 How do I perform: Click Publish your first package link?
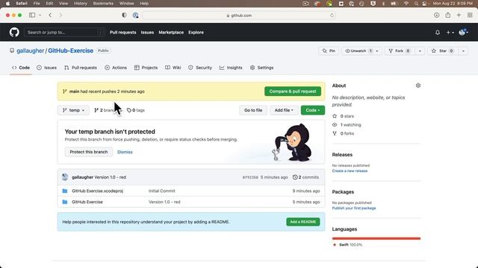[354, 208]
